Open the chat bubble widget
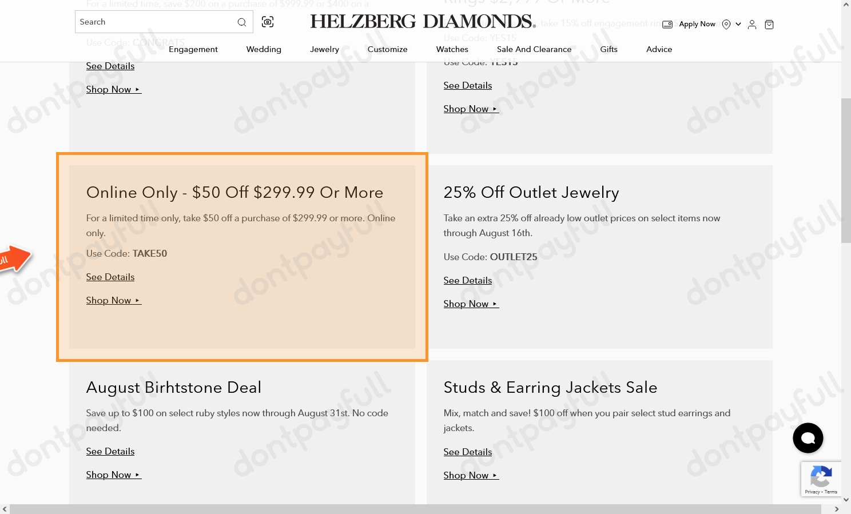The height and width of the screenshot is (514, 851). pos(808,438)
